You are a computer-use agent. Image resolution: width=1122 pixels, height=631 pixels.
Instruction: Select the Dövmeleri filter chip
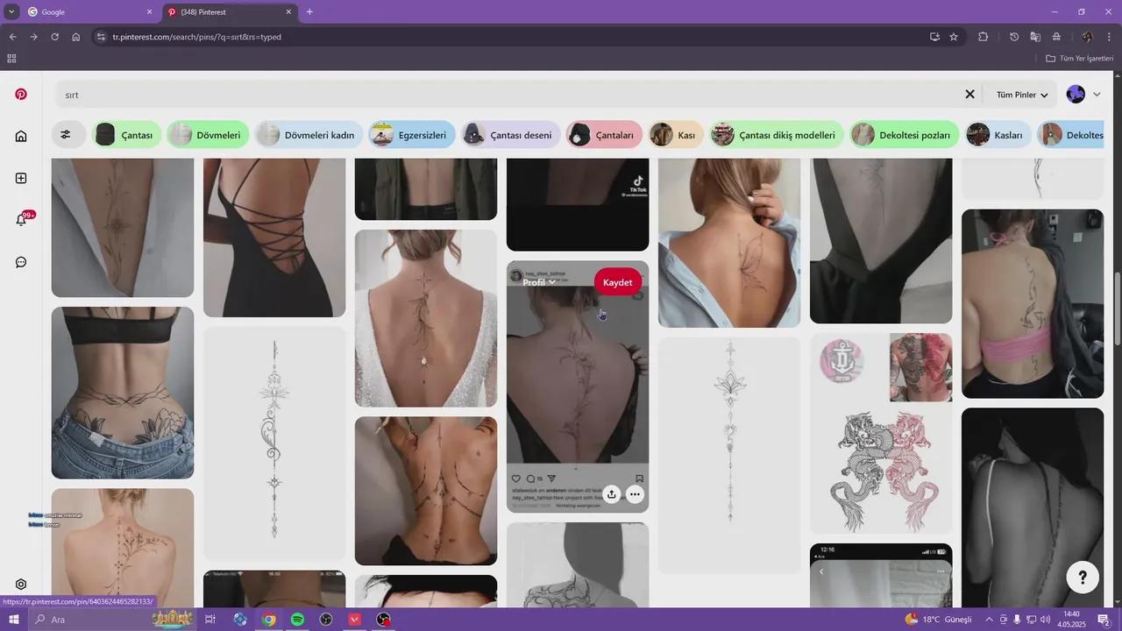pos(209,135)
